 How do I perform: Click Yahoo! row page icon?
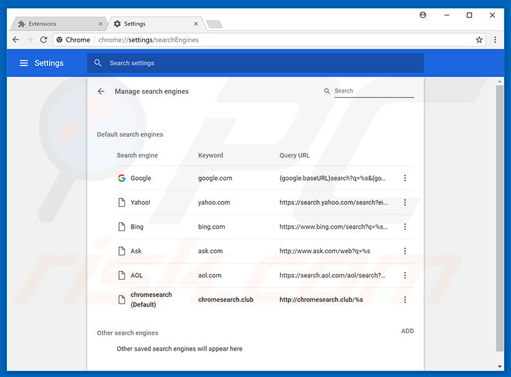[x=122, y=202]
